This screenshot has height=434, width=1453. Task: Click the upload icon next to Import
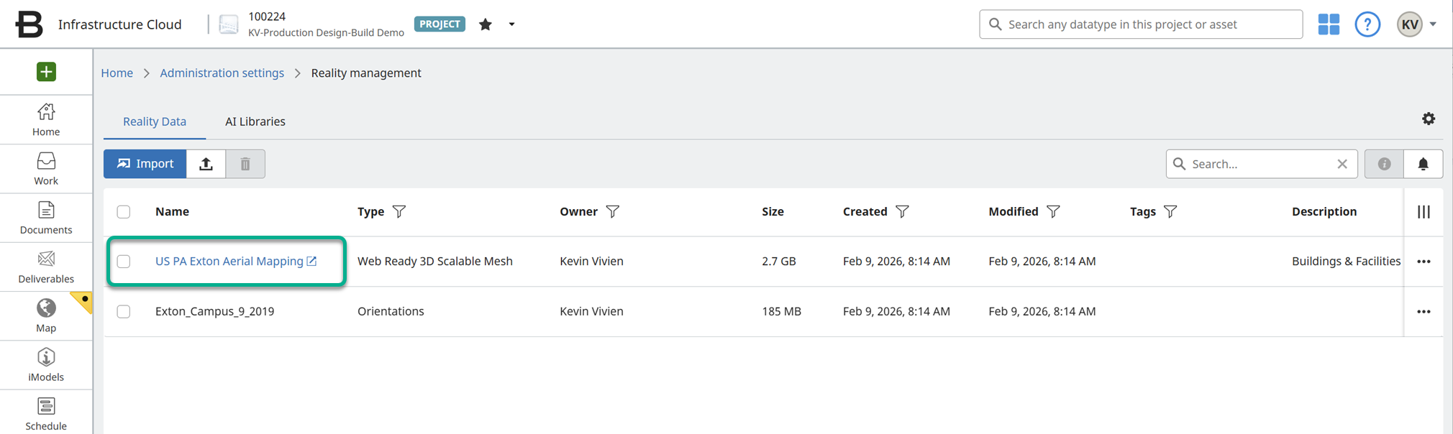[206, 164]
